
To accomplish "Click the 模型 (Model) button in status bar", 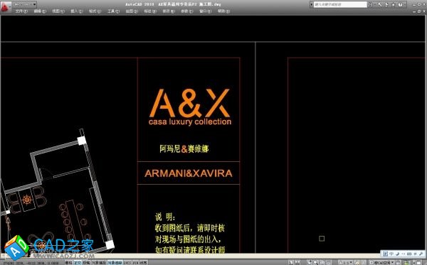I will 291,263.
